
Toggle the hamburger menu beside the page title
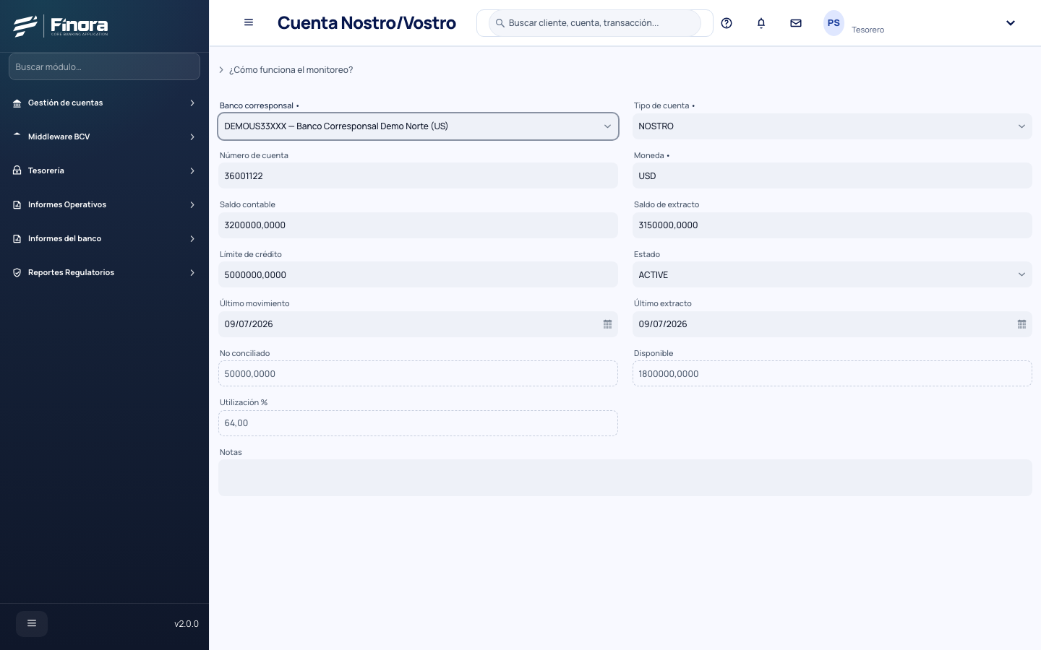point(249,22)
